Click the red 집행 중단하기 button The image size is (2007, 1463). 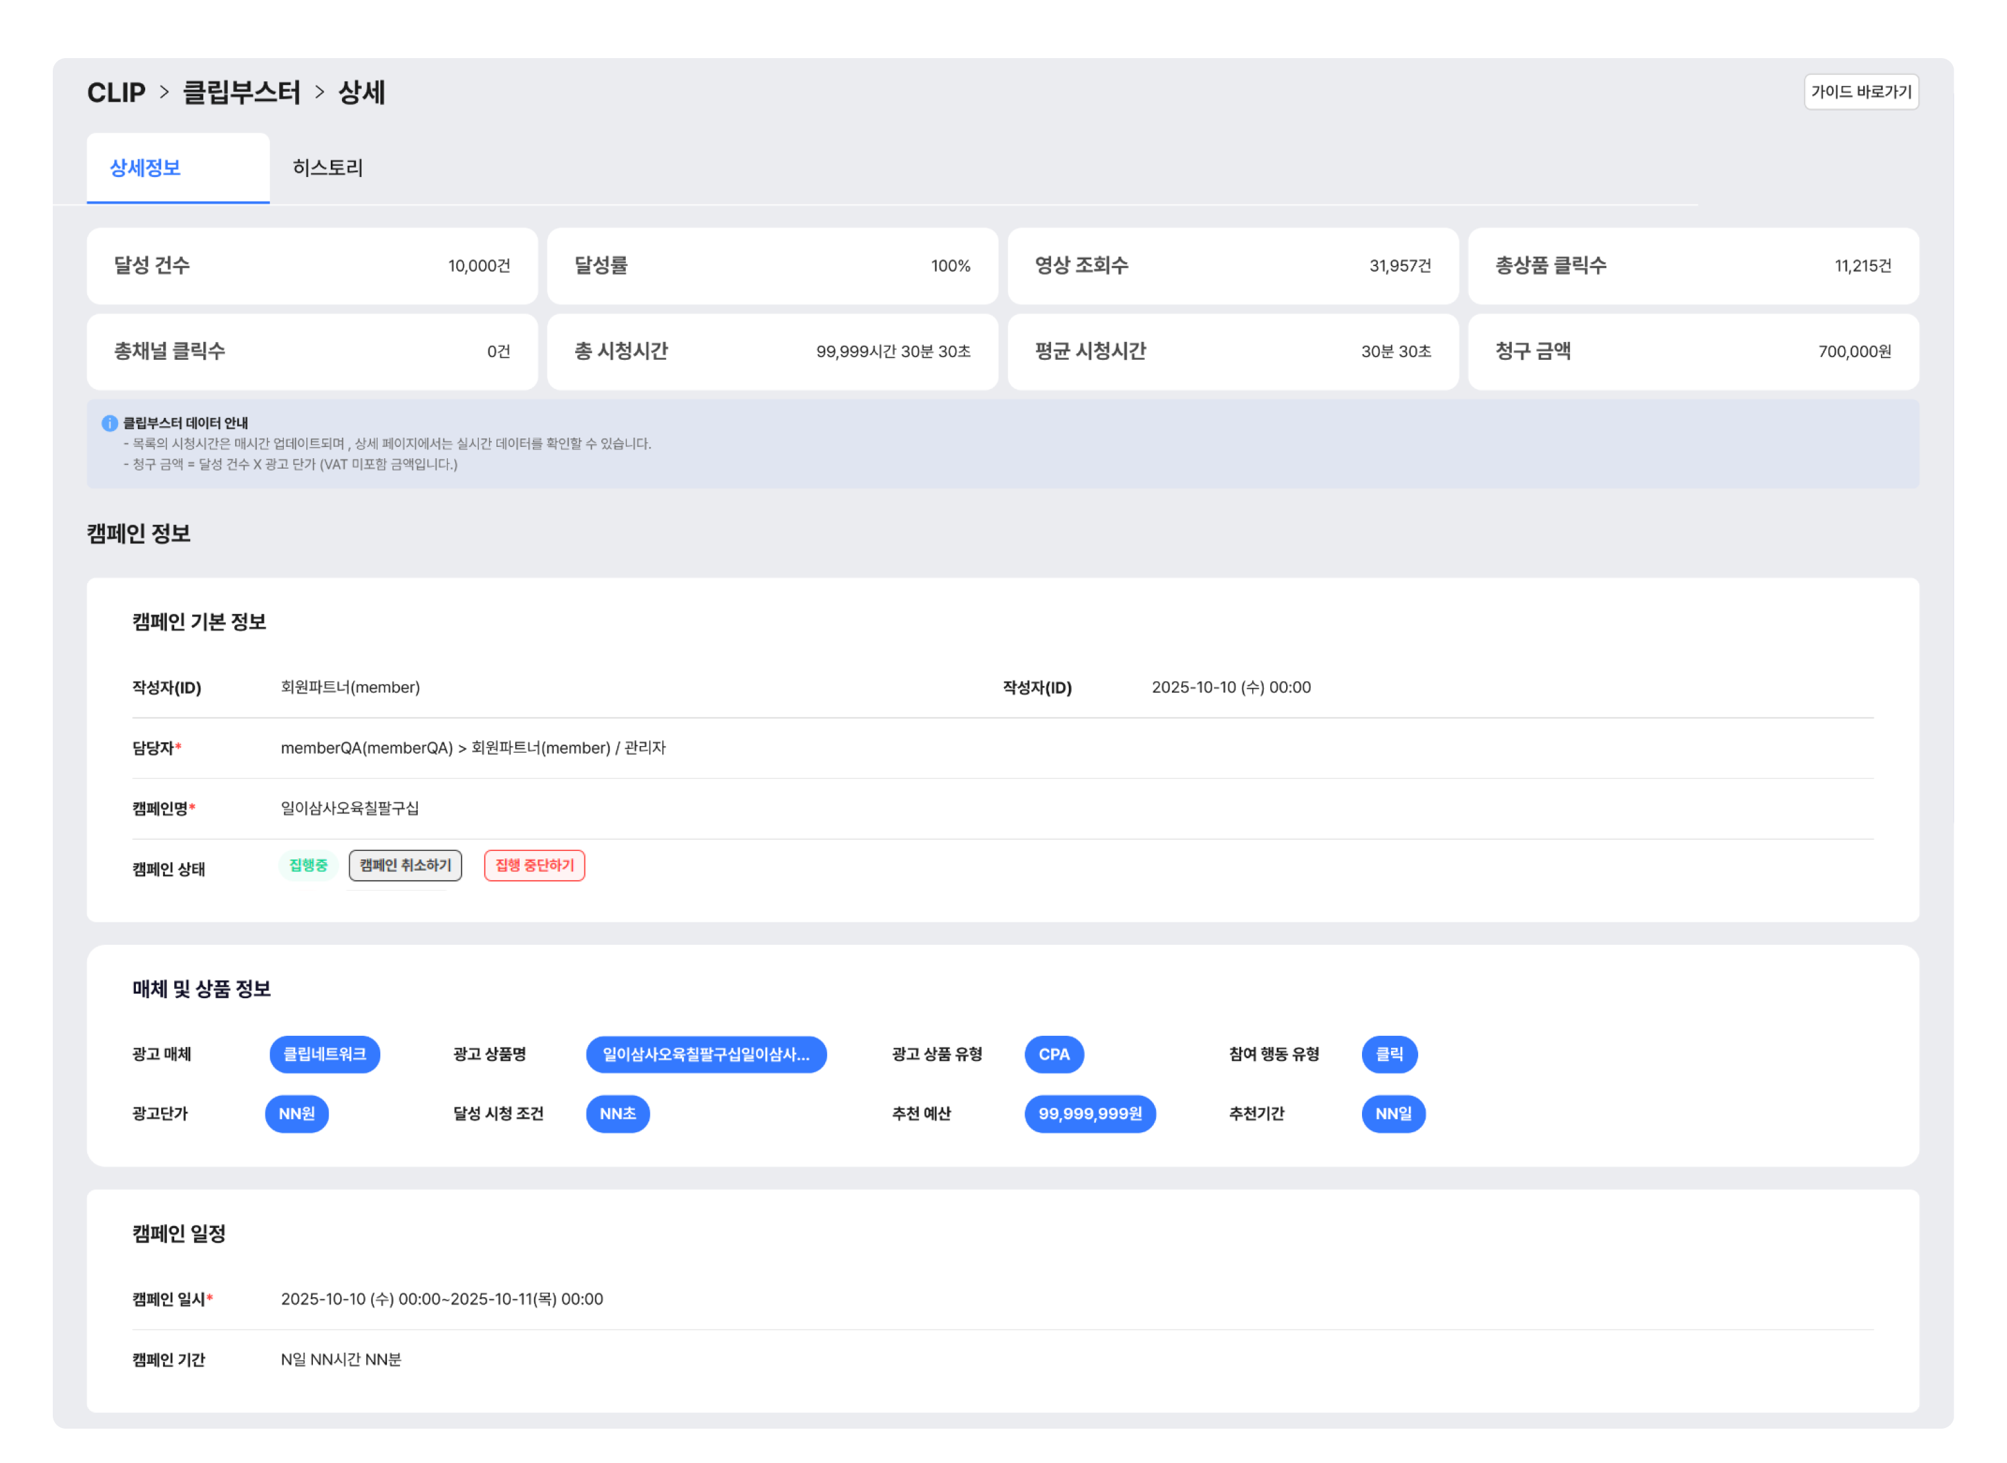click(534, 866)
